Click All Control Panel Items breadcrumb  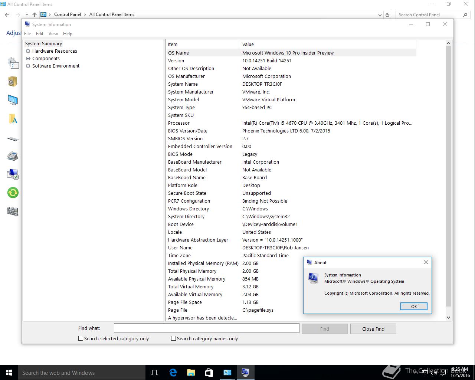[x=112, y=14]
